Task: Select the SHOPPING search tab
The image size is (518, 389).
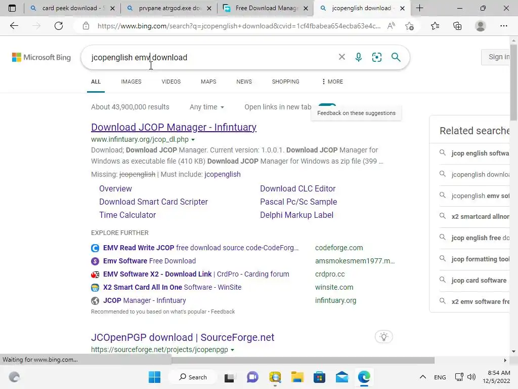Action: (x=286, y=82)
